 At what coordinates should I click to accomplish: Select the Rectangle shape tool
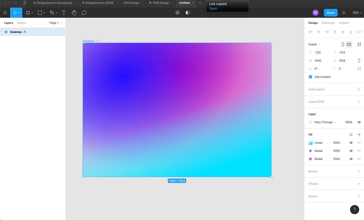click(40, 13)
